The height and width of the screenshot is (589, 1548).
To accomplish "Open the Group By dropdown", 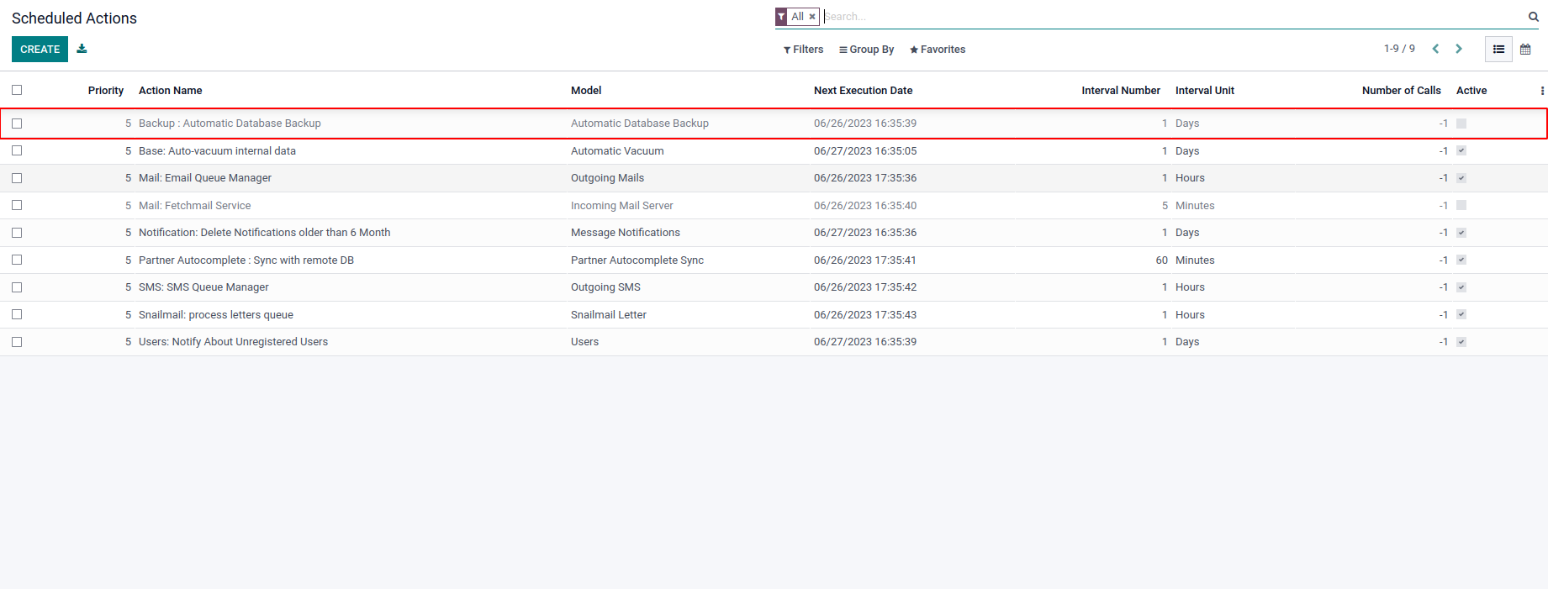I will click(866, 50).
